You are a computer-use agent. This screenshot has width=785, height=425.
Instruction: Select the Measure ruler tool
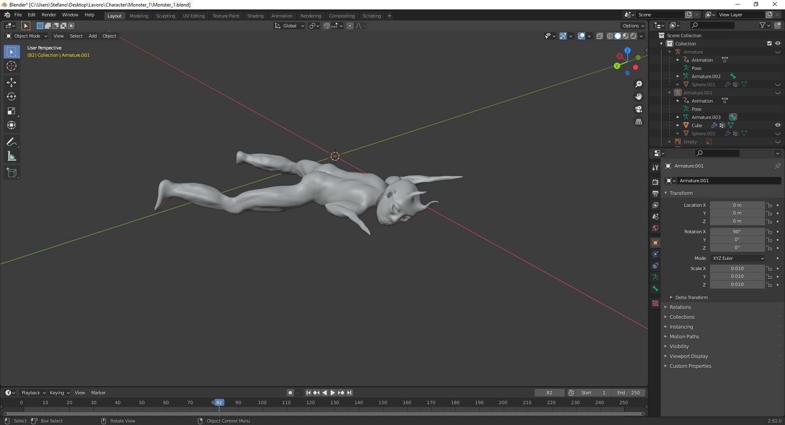click(11, 157)
